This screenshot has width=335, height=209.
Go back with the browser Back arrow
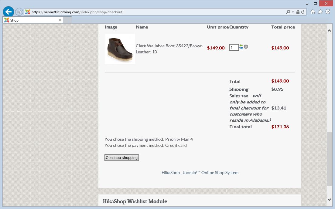pos(8,12)
